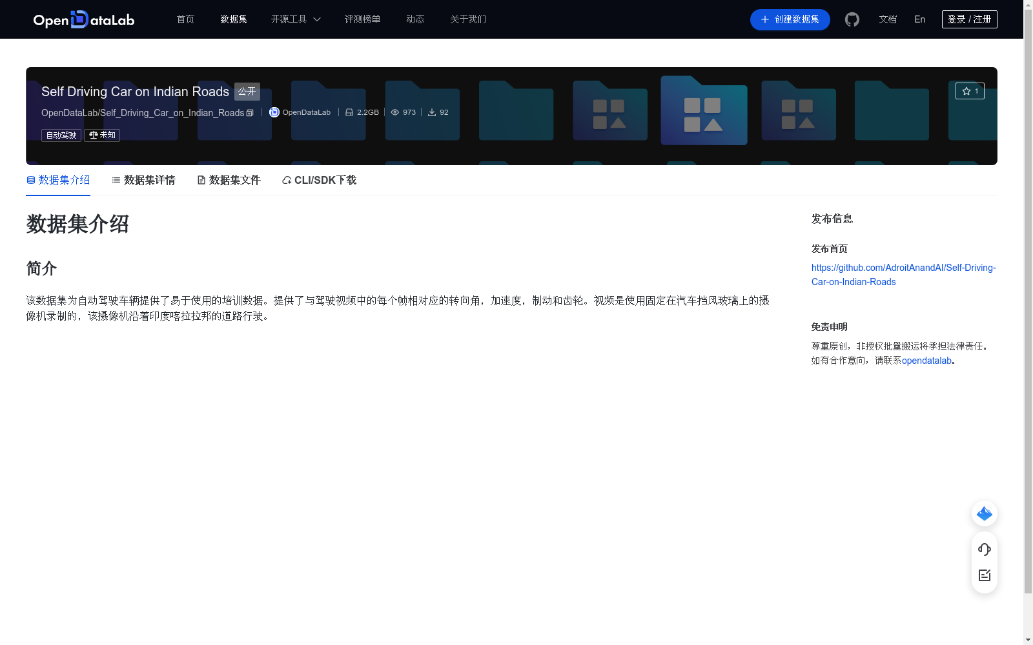Switch to 数据集文件 tab
This screenshot has width=1033, height=645.
[x=229, y=180]
